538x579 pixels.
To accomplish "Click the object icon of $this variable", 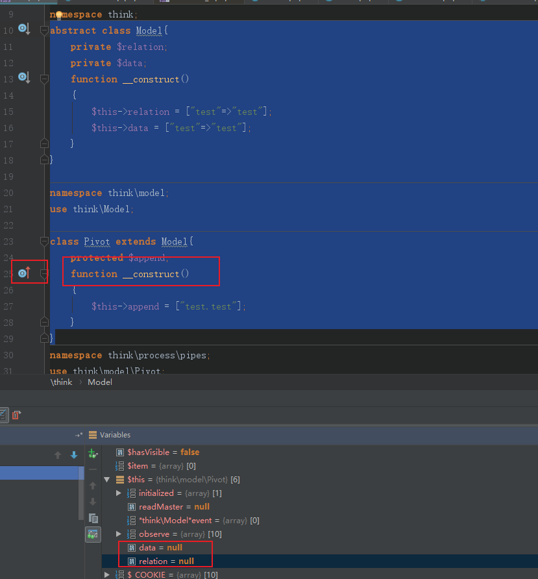I will pyautogui.click(x=120, y=480).
